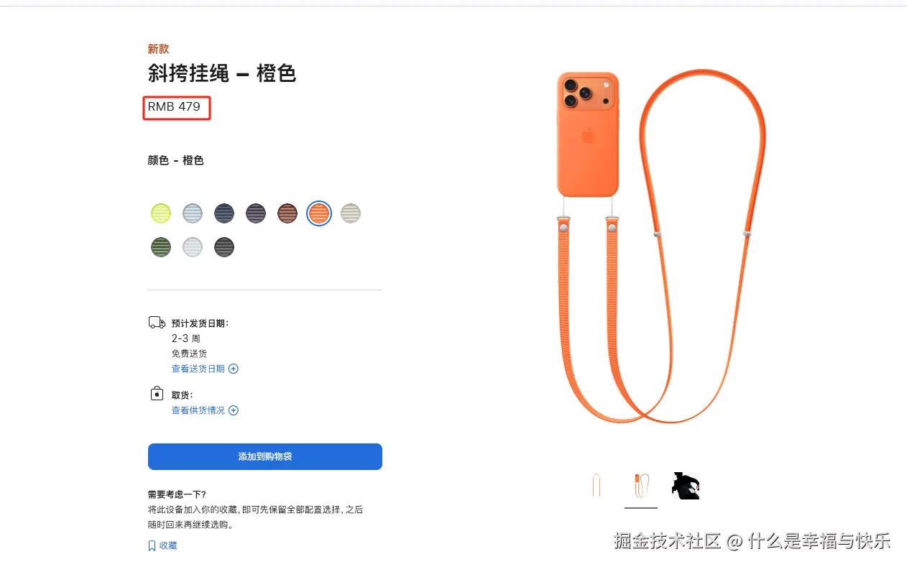Screen dimensions: 907x567
Task: Choose the light blue strap swatch
Action: click(x=193, y=213)
